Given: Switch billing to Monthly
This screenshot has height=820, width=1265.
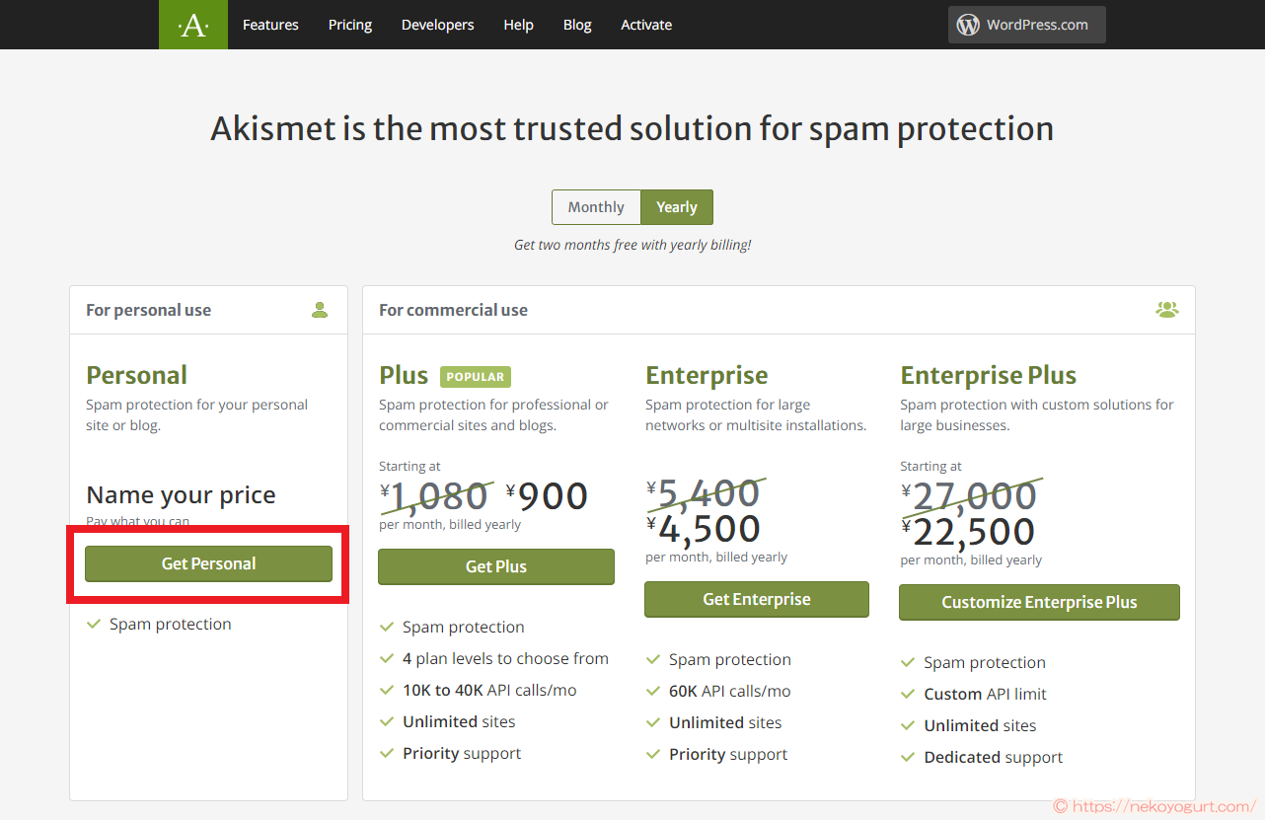Looking at the screenshot, I should tap(595, 207).
